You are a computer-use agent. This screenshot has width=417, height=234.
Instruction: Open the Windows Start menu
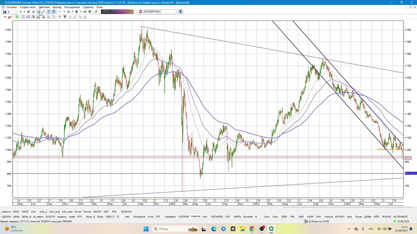pyautogui.click(x=146, y=229)
